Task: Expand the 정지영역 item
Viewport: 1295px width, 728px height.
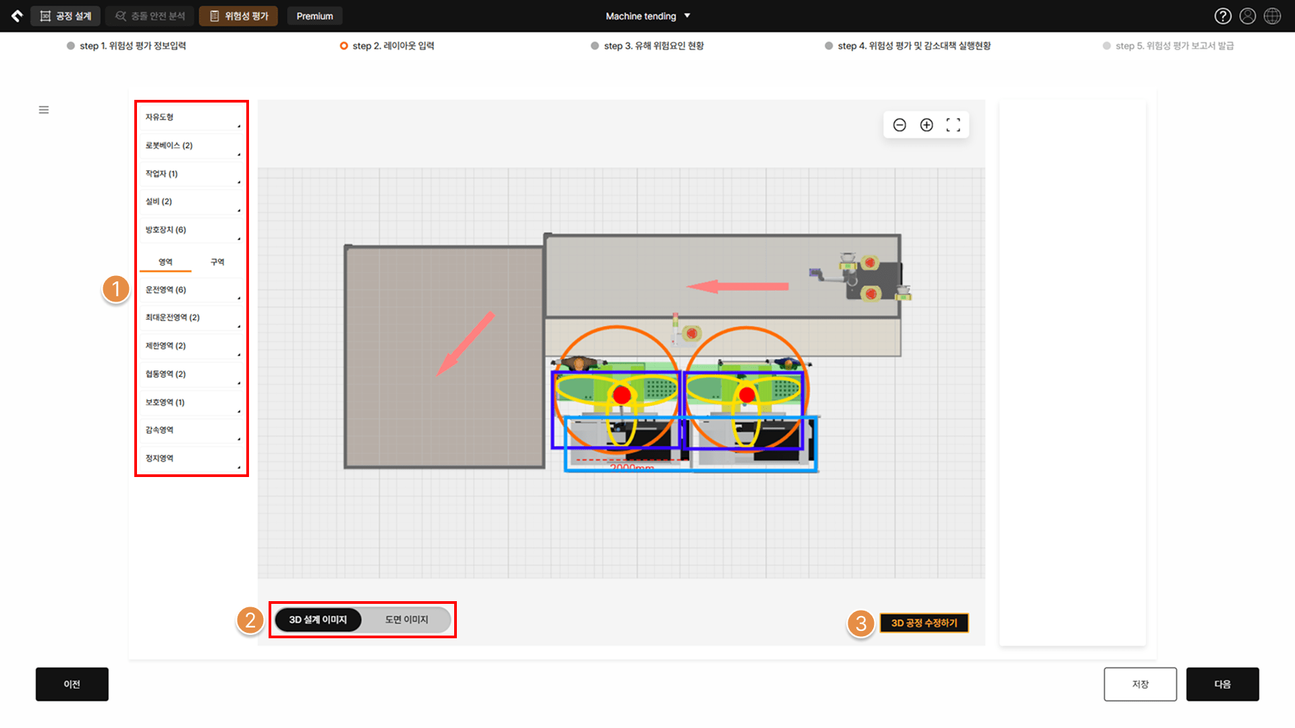Action: click(x=191, y=459)
